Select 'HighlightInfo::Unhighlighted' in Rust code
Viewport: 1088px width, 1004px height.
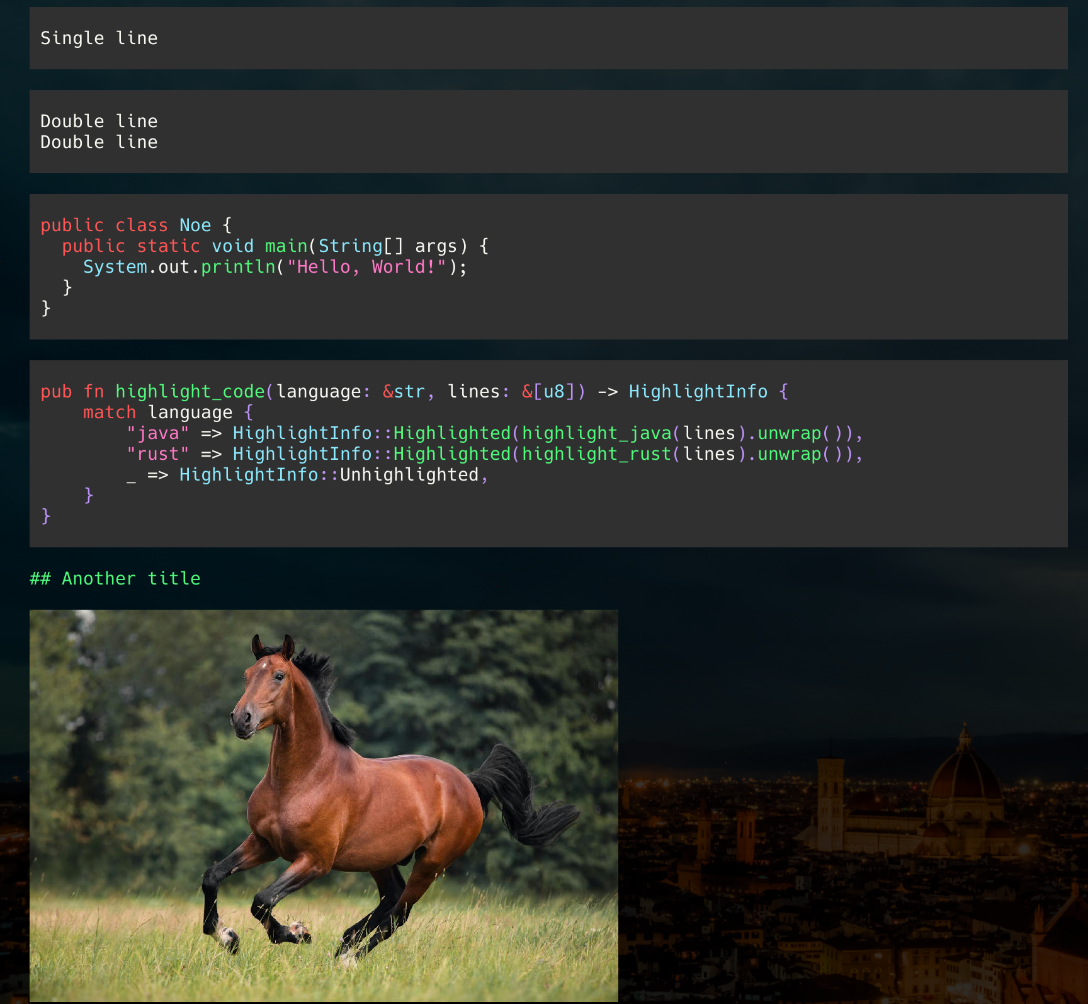(x=332, y=474)
